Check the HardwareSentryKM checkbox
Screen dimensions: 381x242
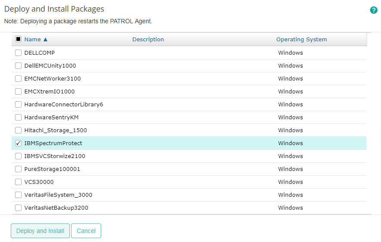click(x=18, y=118)
